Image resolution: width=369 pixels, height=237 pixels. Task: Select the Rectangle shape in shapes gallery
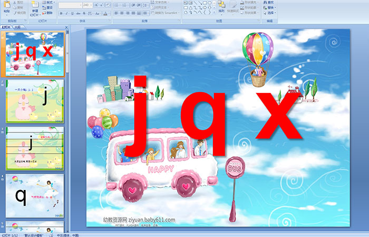pos(205,3)
